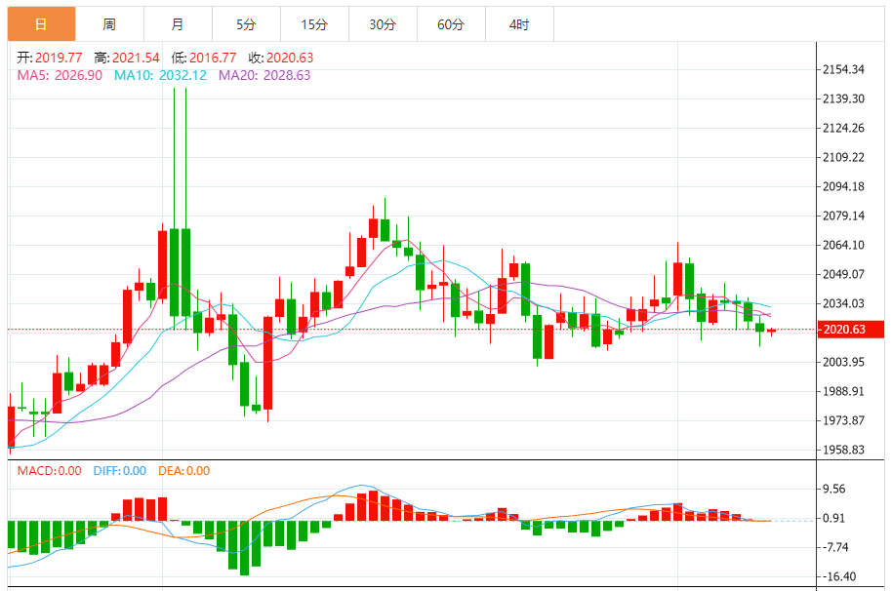892x591 pixels.
Task: Click the 2094.18 price axis label
Action: click(x=843, y=186)
